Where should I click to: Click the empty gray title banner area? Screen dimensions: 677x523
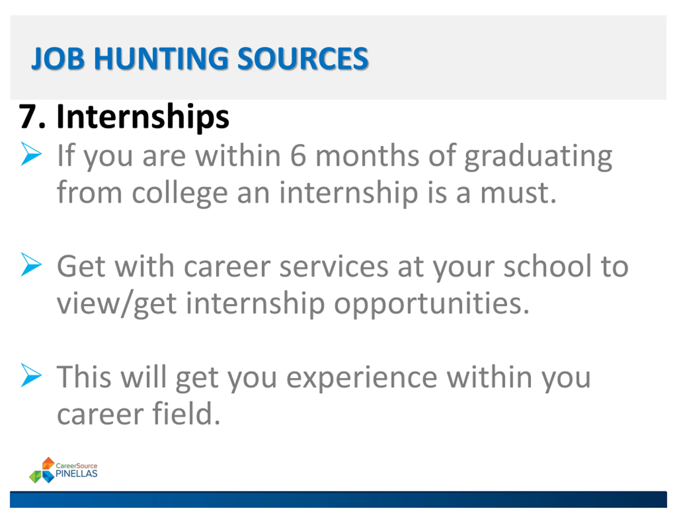click(511, 58)
